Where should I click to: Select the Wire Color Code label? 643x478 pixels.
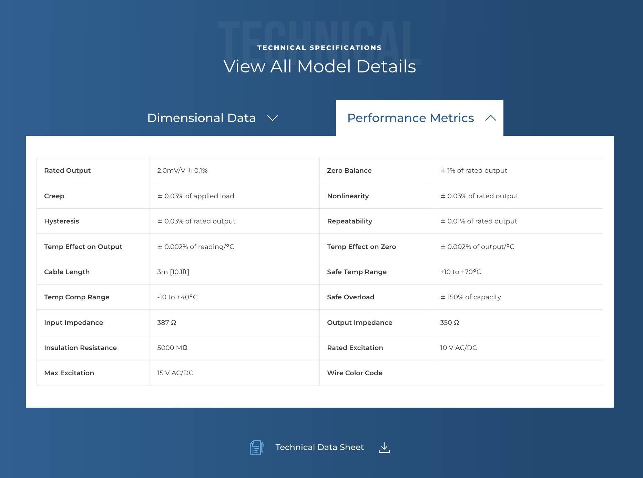[x=355, y=373]
